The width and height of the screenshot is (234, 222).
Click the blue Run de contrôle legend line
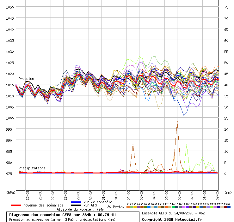pos(76,202)
